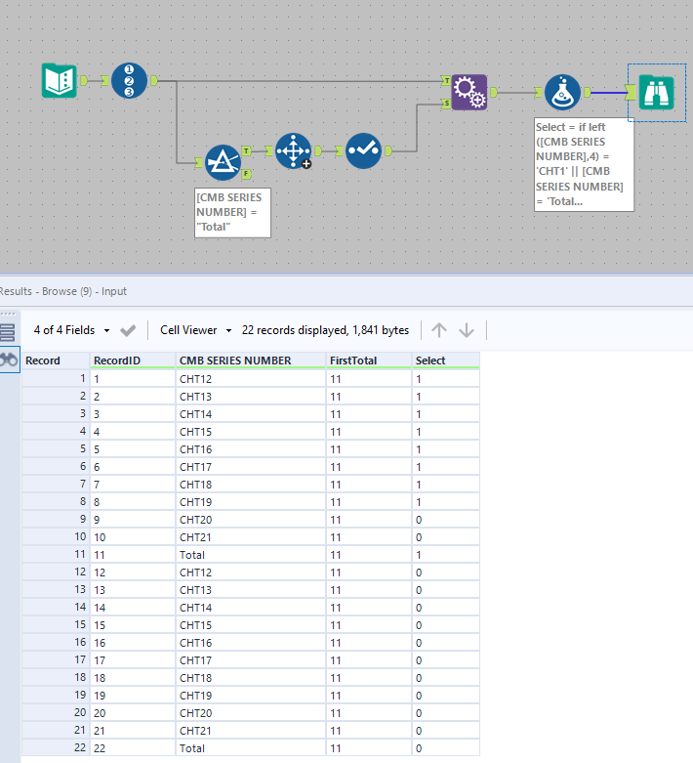Screen dimensions: 693x763
Task: Click the Select column header
Action: point(445,360)
